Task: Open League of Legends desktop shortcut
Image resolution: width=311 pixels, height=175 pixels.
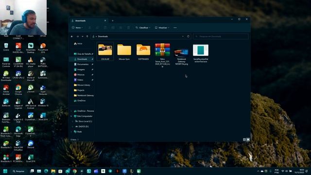Action: (18, 104)
